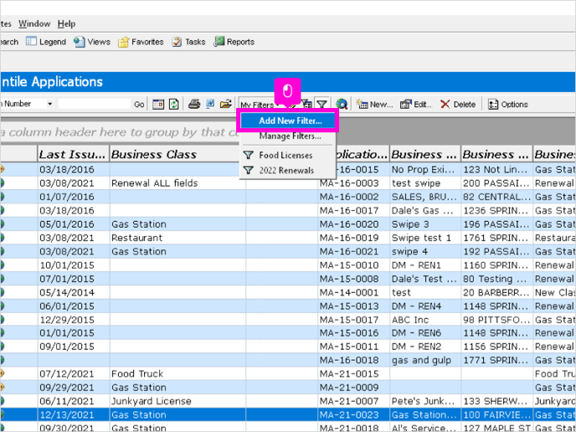Open the Tasks clipboard icon

(177, 42)
